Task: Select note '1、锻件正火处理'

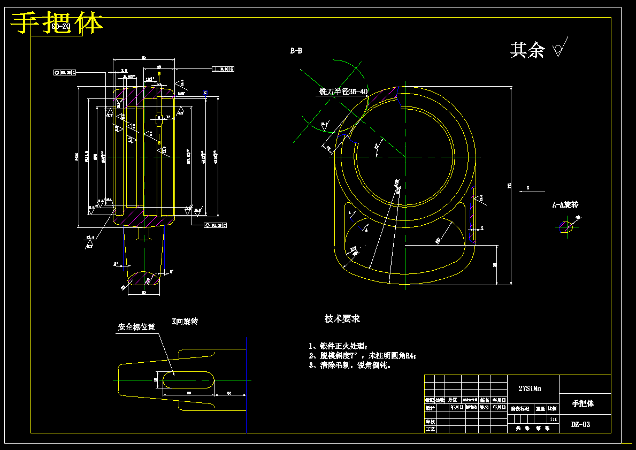Action: point(338,346)
